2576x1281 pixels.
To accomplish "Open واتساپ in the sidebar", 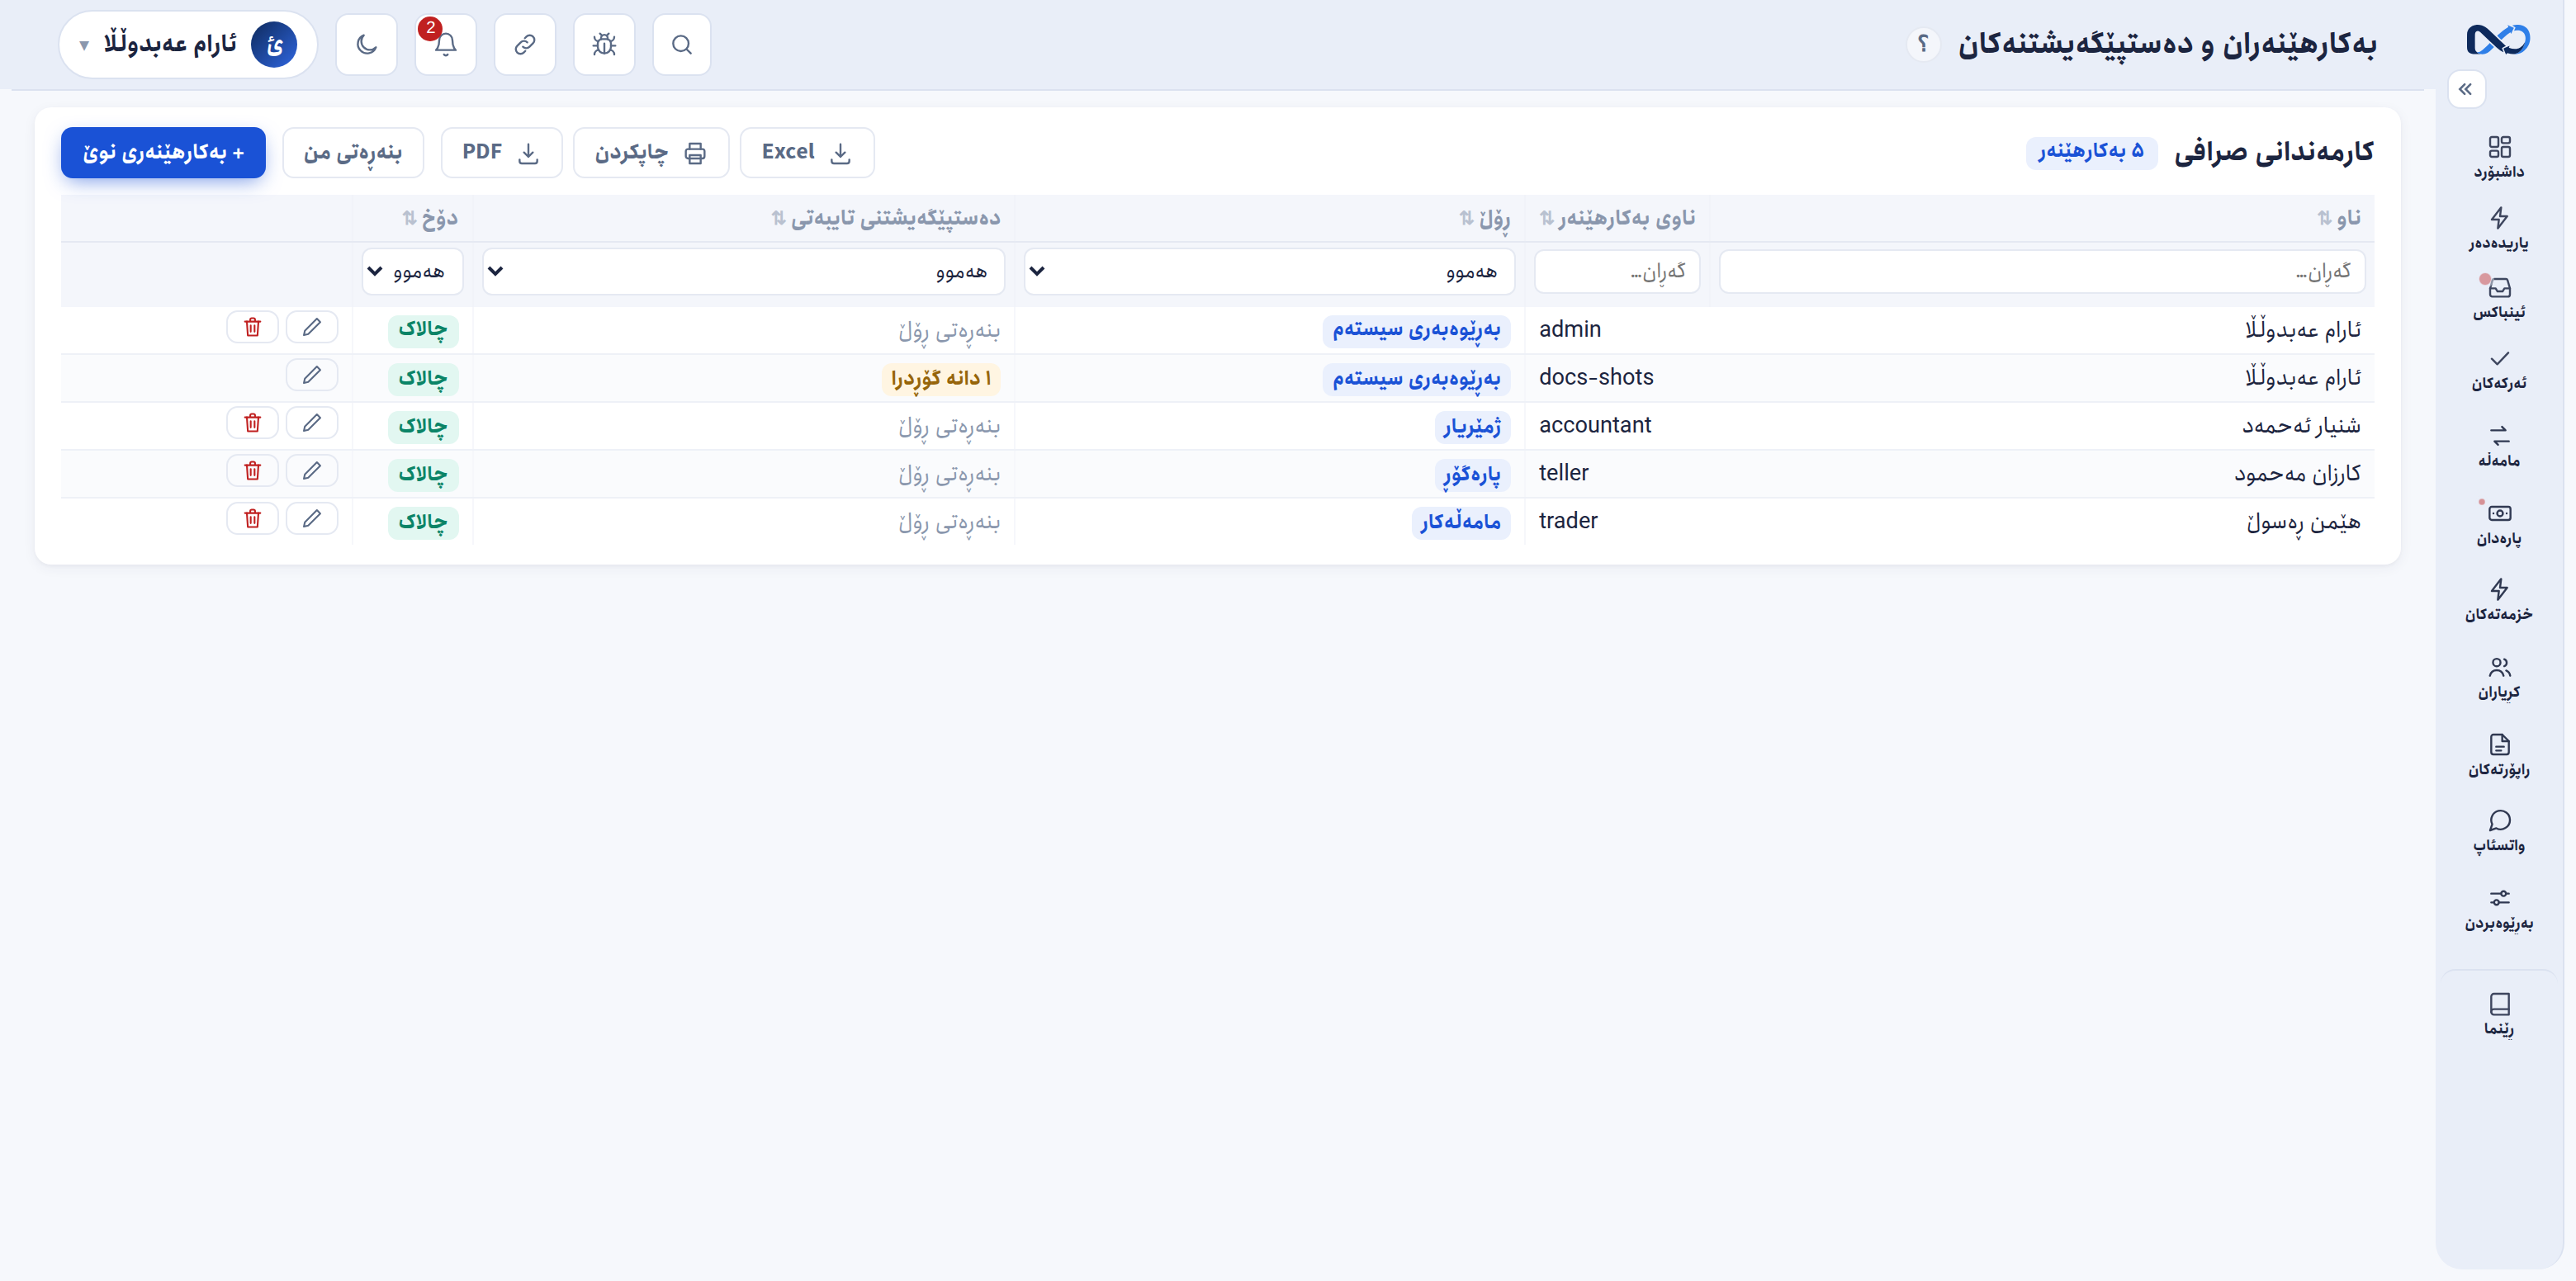I will click(2499, 832).
